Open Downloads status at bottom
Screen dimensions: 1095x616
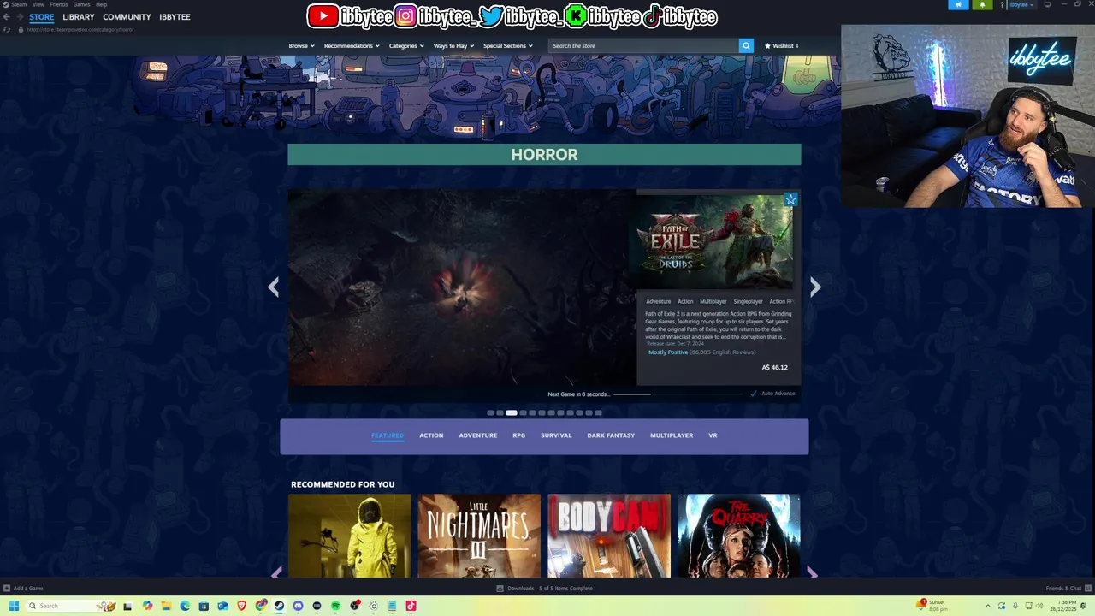pos(544,589)
